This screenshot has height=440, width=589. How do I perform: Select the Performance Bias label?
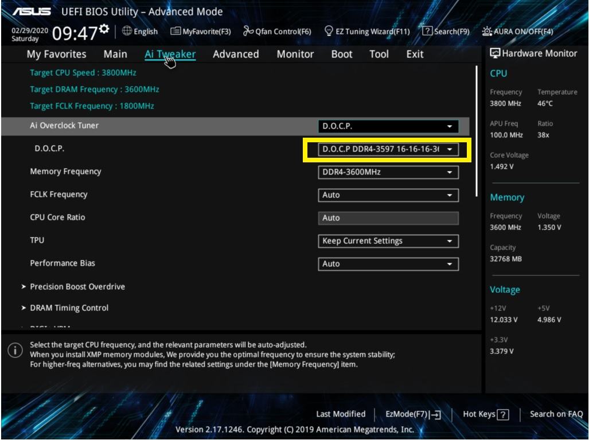[63, 263]
